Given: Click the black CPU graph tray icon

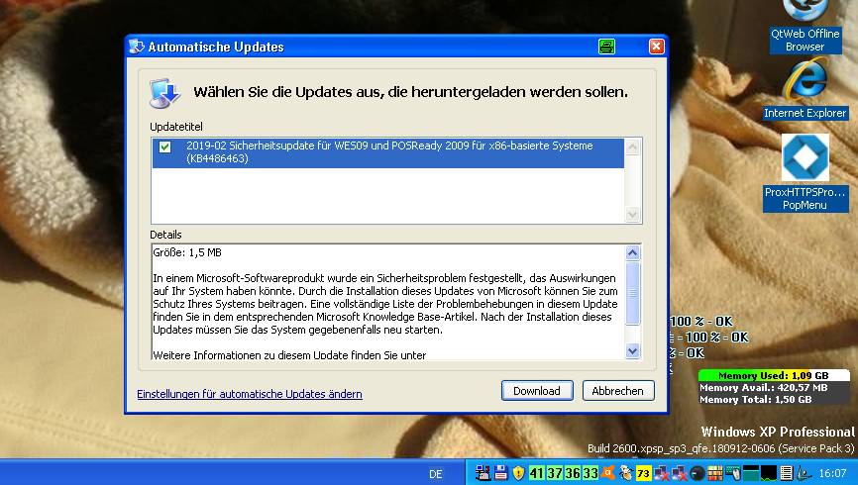Looking at the screenshot, I should pyautogui.click(x=769, y=473).
